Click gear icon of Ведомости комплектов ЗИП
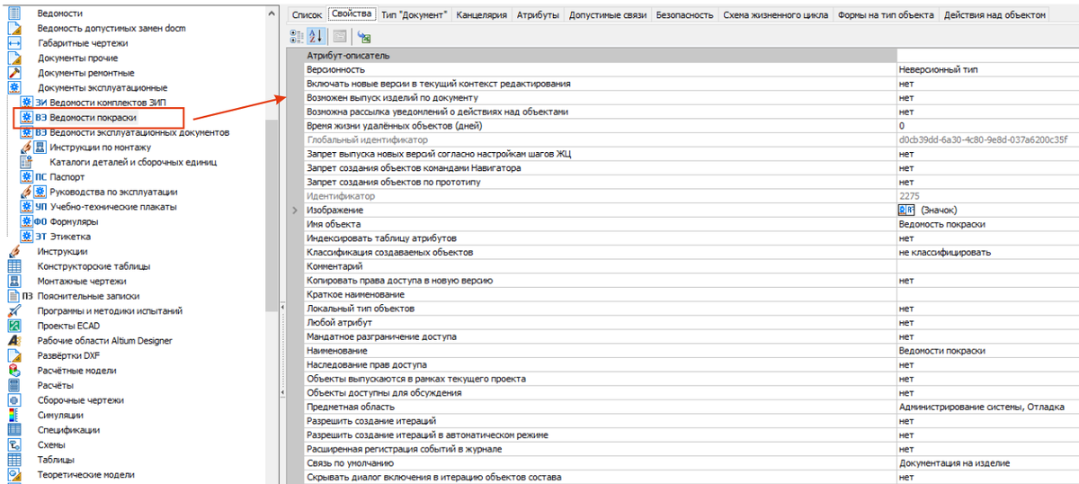1079x484 pixels. tap(28, 103)
